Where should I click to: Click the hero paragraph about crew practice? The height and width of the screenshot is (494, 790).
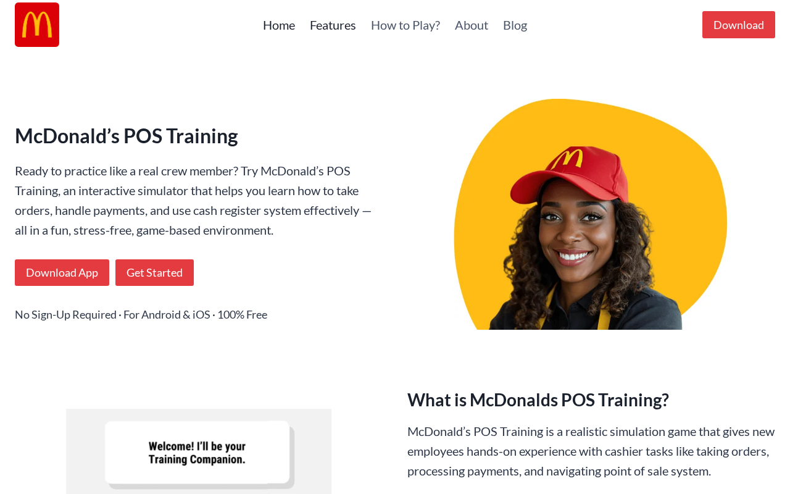pyautogui.click(x=194, y=200)
